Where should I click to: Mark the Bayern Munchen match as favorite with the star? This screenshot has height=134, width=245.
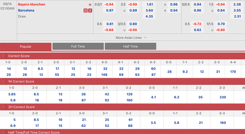(90, 4)
